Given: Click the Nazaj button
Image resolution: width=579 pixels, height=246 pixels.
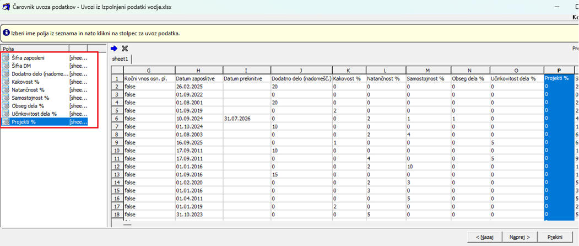Looking at the screenshot, I should pos(484,237).
